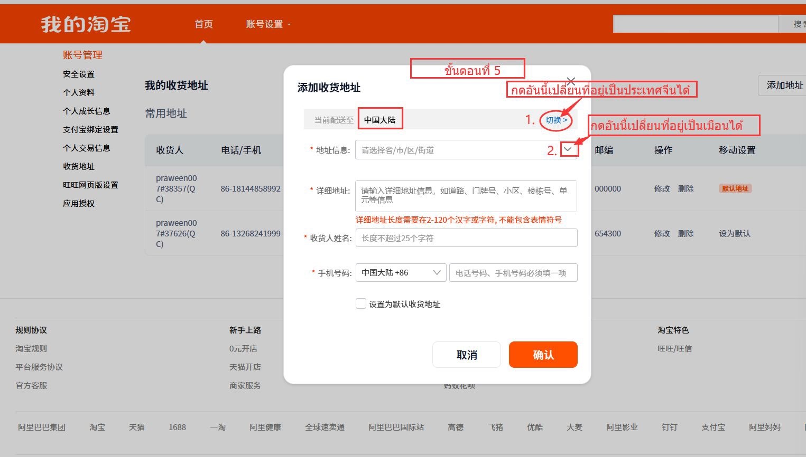Image resolution: width=806 pixels, height=457 pixels.
Task: Click phone number 86-18144858992
Action: 251,189
